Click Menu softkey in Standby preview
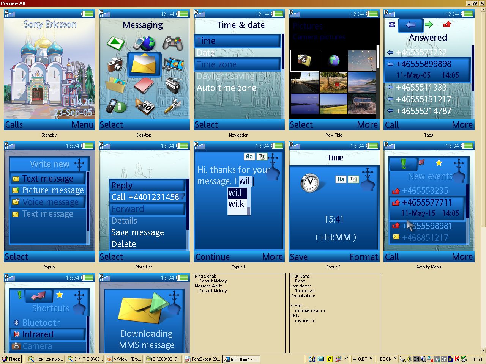Viewport: 486px width, 364px height. pos(82,125)
